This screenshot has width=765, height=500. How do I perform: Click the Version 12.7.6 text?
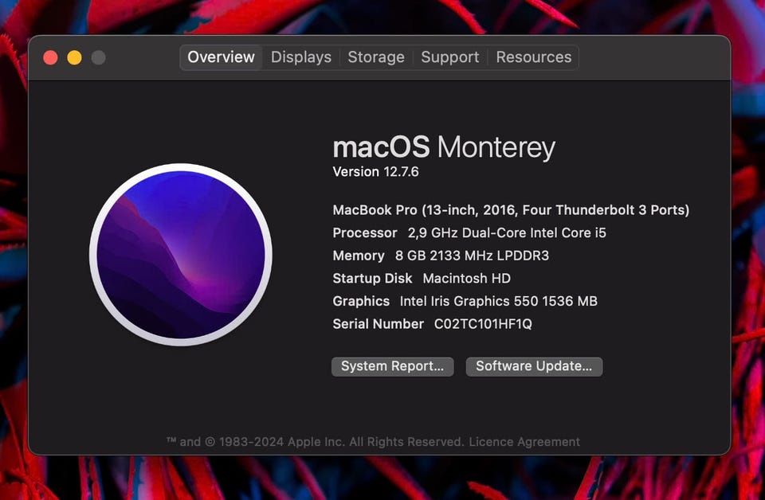375,172
